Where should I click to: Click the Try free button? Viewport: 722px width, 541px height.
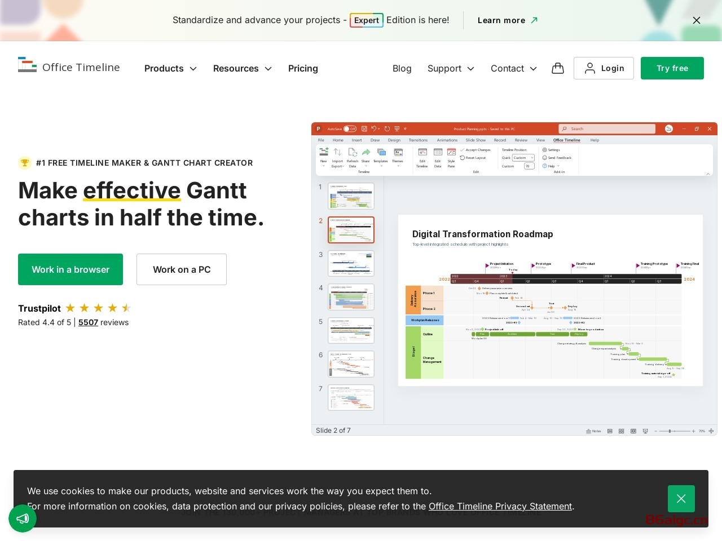672,68
